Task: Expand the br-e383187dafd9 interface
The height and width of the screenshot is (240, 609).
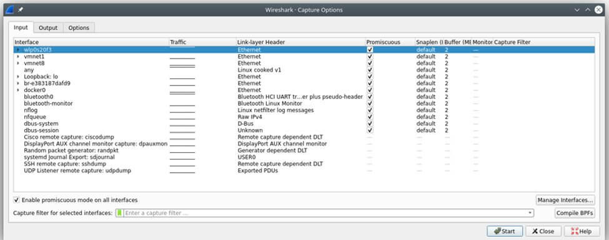Action: (x=18, y=84)
